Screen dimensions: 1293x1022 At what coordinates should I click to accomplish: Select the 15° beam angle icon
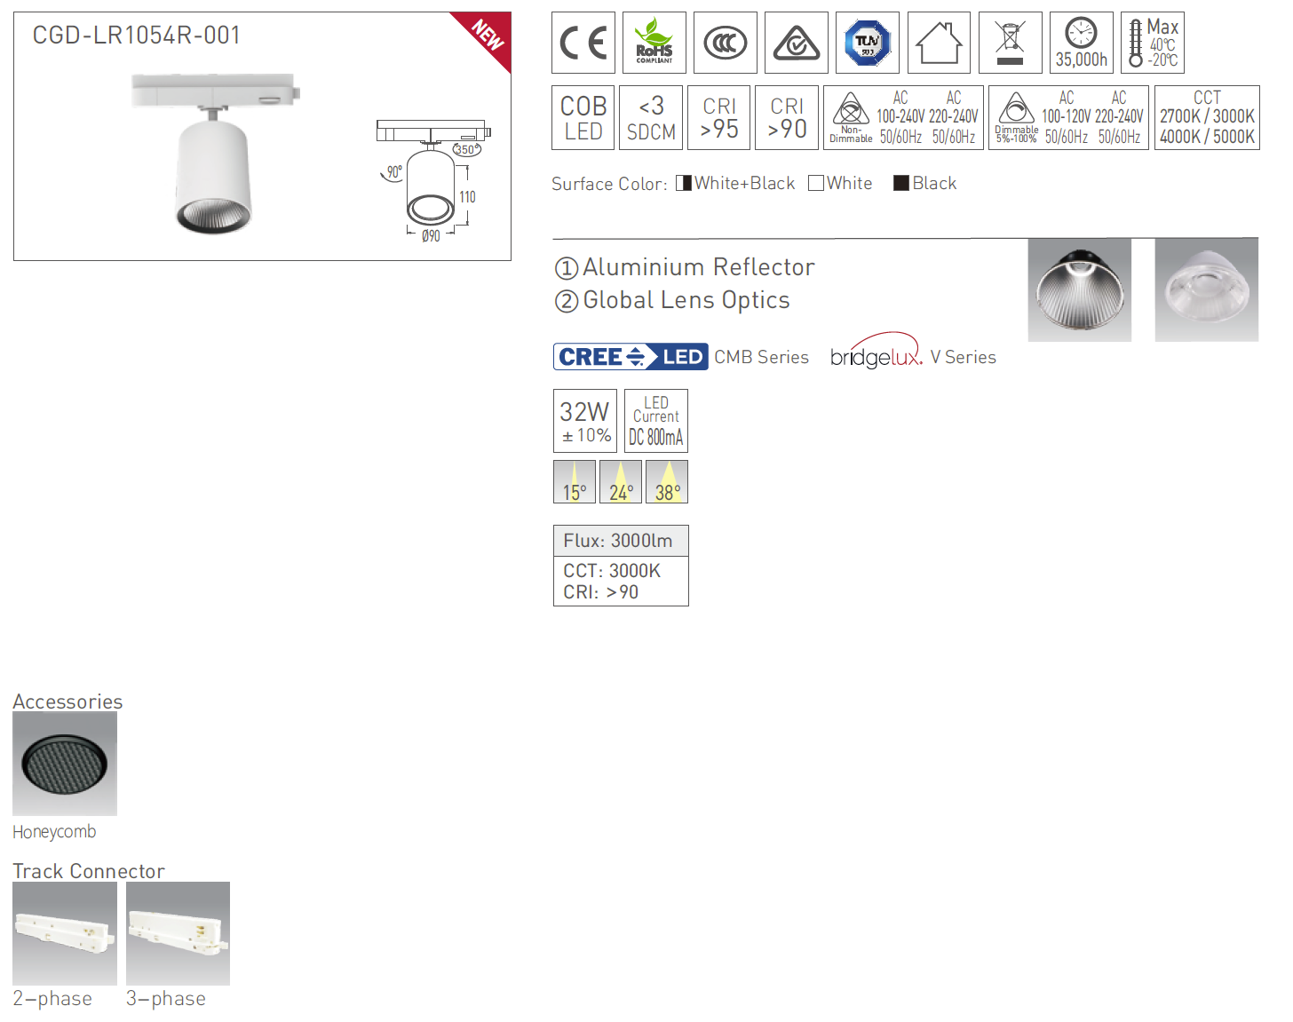575,482
